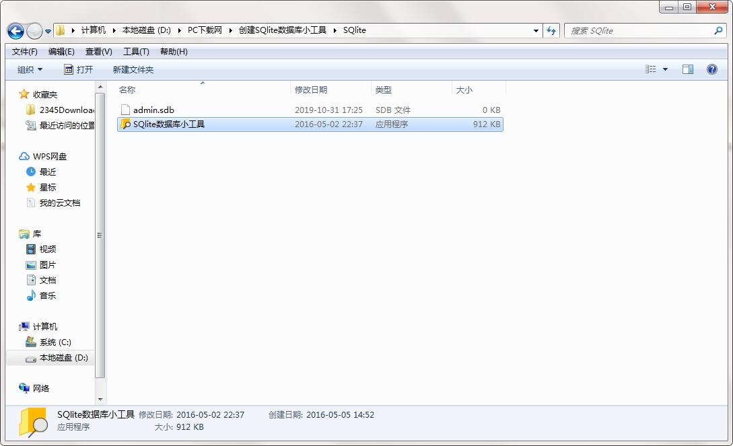Click the 打开 toolbar button
The image size is (733, 446).
[x=79, y=69]
